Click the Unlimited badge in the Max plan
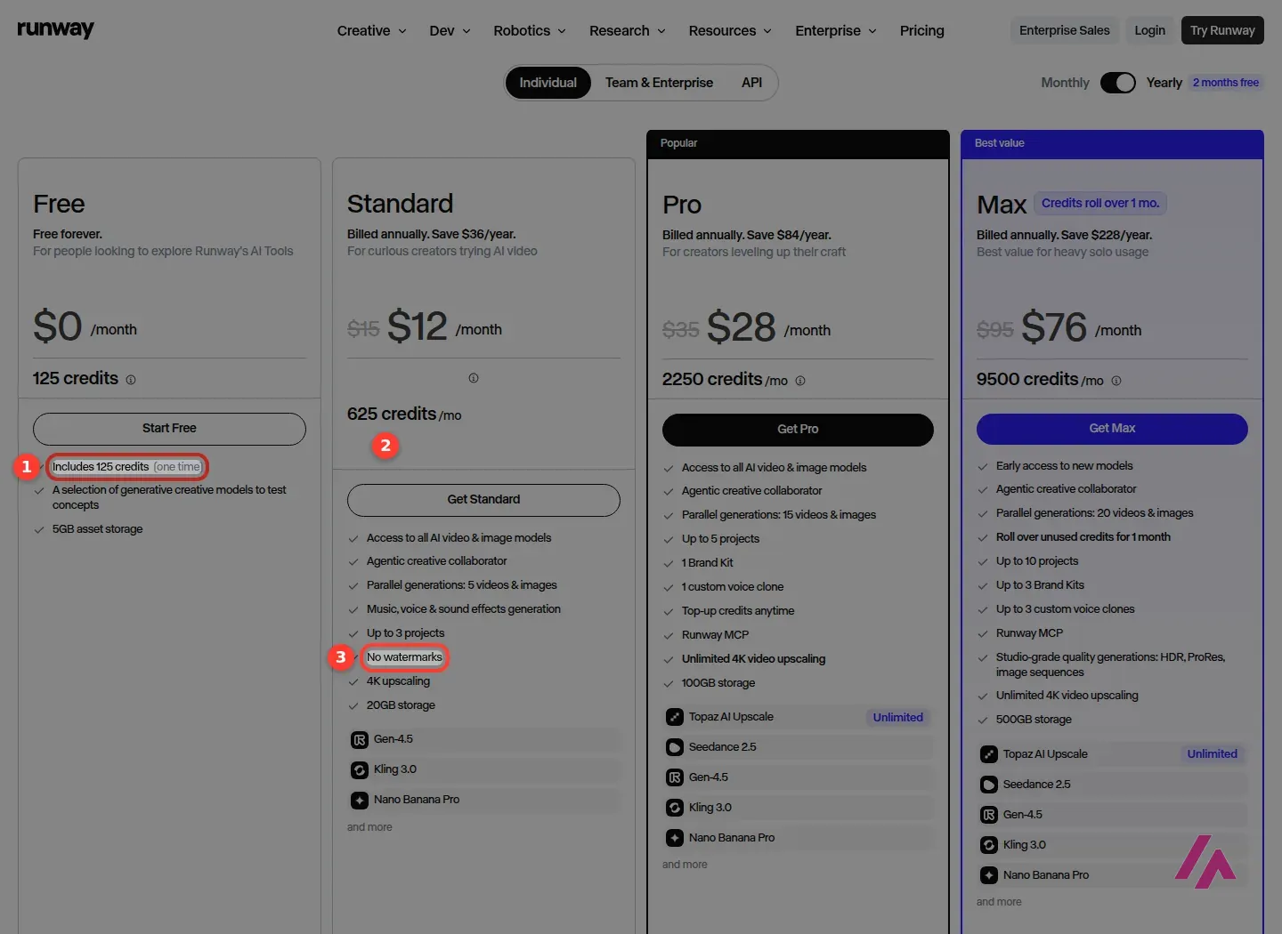This screenshot has height=934, width=1282. click(1213, 754)
